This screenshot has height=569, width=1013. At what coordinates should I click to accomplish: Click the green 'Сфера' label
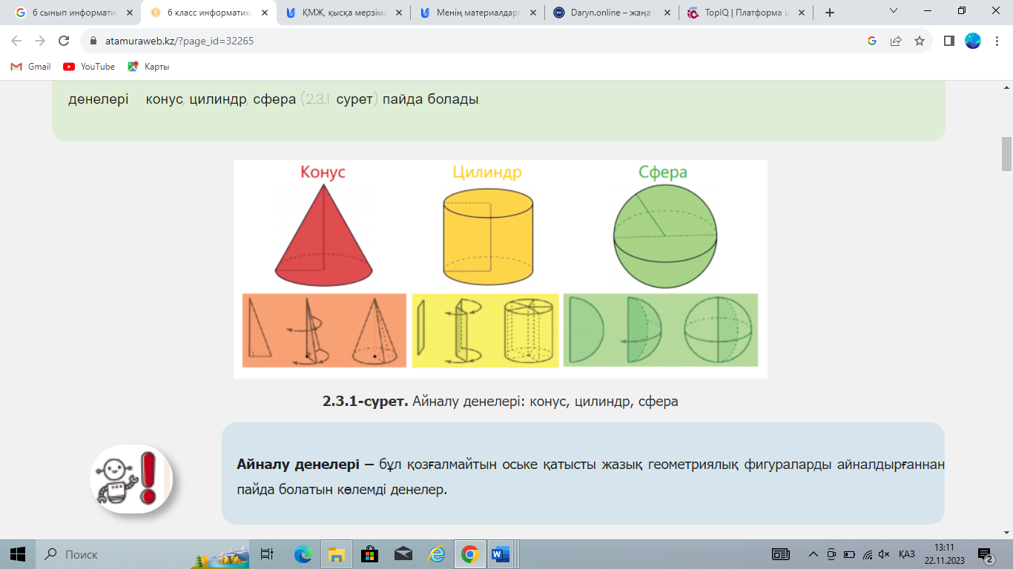click(x=663, y=173)
